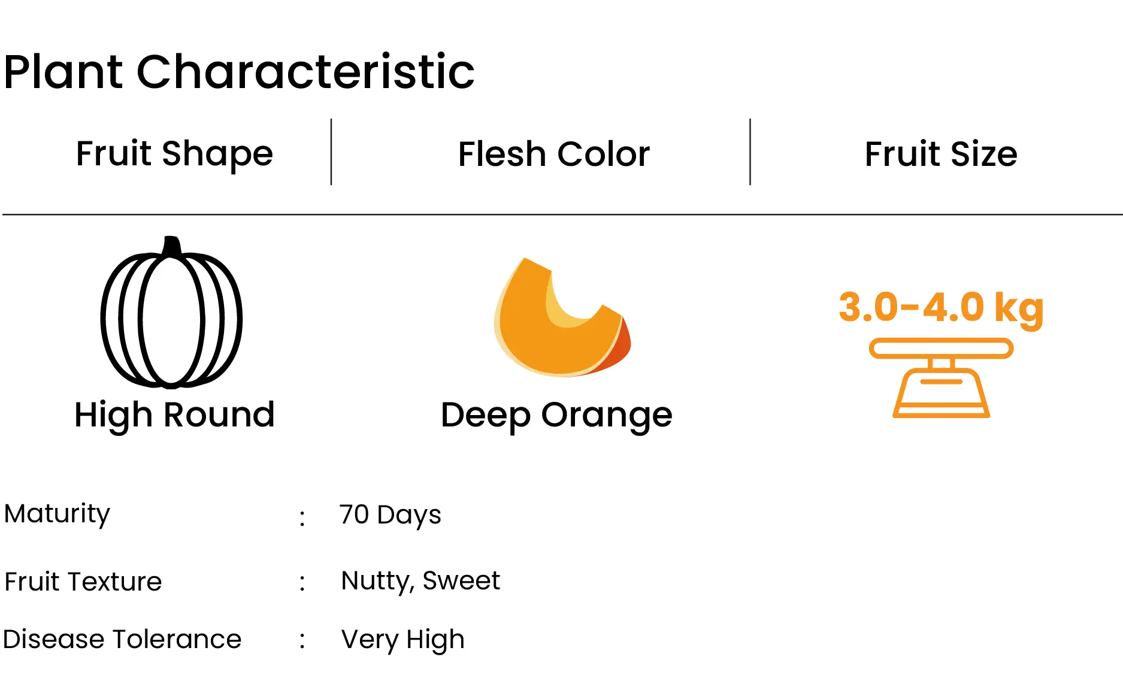Image resolution: width=1123 pixels, height=684 pixels.
Task: Click the Disease Tolerance label
Action: point(122,639)
